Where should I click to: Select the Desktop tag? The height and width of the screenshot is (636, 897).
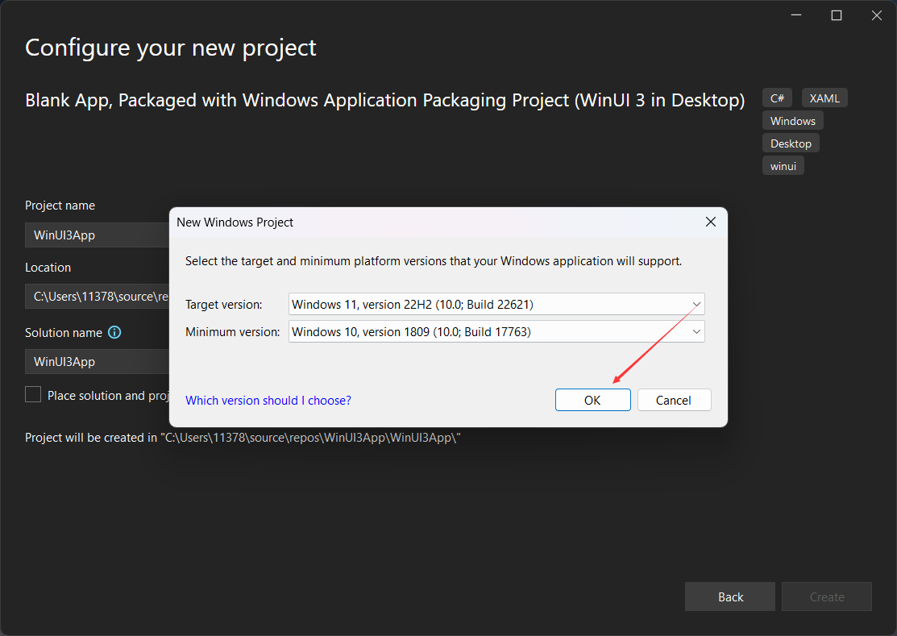pyautogui.click(x=791, y=143)
